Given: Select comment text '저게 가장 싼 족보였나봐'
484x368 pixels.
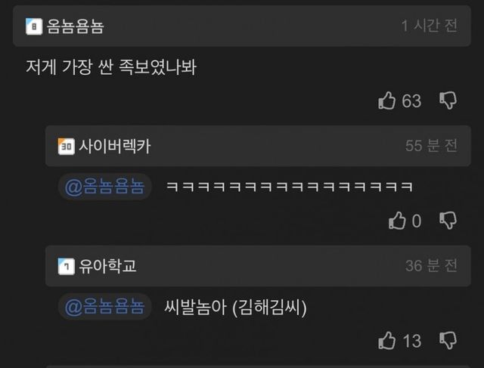Looking at the screenshot, I should pos(111,67).
